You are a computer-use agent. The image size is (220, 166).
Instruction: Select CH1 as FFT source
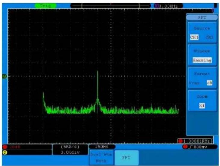pos(194,37)
